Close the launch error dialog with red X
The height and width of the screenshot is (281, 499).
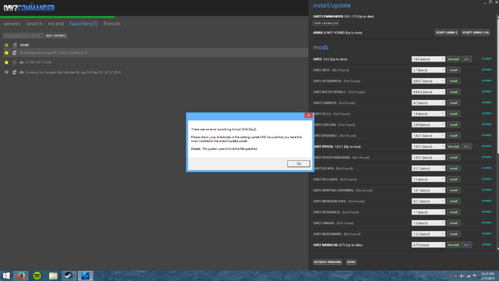click(308, 115)
